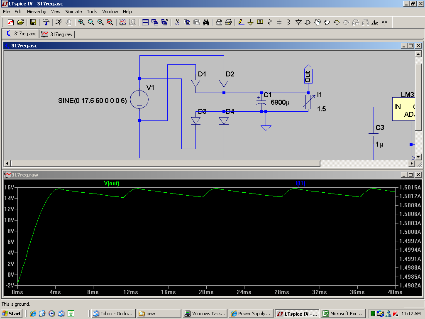Open the Edit menu
Viewport: 425px width, 319px height.
pyautogui.click(x=18, y=12)
